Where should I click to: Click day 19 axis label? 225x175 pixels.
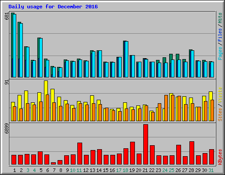click(x=132, y=170)
